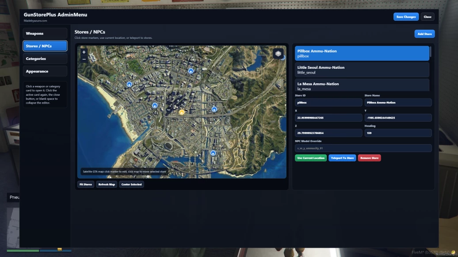Select La Mesa Ammu-Nation in store list
Screen dimensions: 458x257
click(x=362, y=85)
